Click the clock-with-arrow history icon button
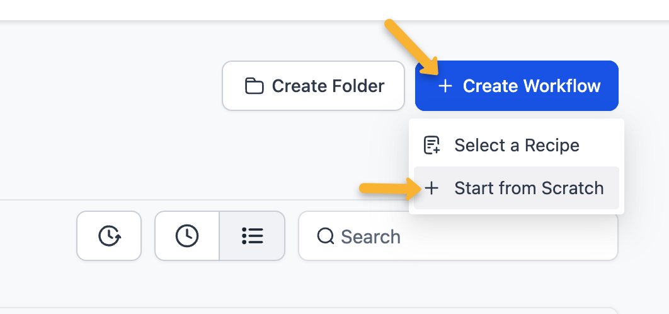Image resolution: width=669 pixels, height=314 pixels. click(x=109, y=236)
